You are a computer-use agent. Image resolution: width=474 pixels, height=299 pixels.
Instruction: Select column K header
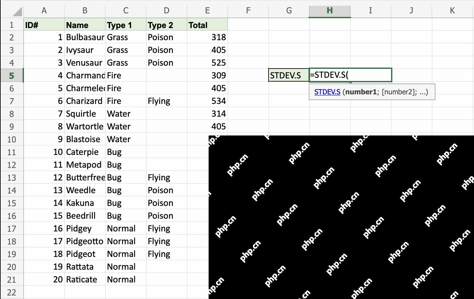click(452, 11)
